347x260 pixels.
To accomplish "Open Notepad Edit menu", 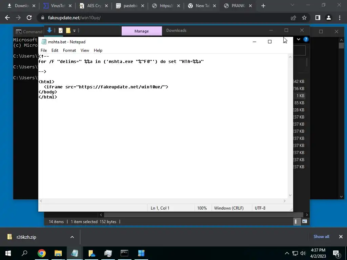I will [x=55, y=50].
